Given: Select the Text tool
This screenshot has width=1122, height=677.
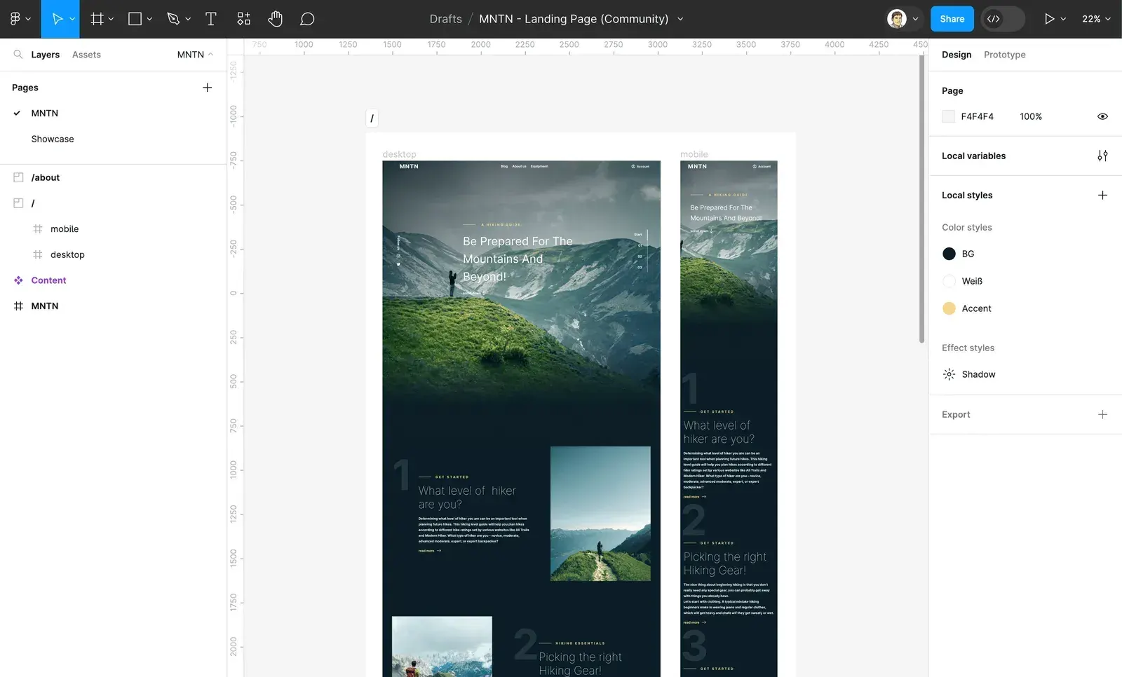Looking at the screenshot, I should click(210, 19).
